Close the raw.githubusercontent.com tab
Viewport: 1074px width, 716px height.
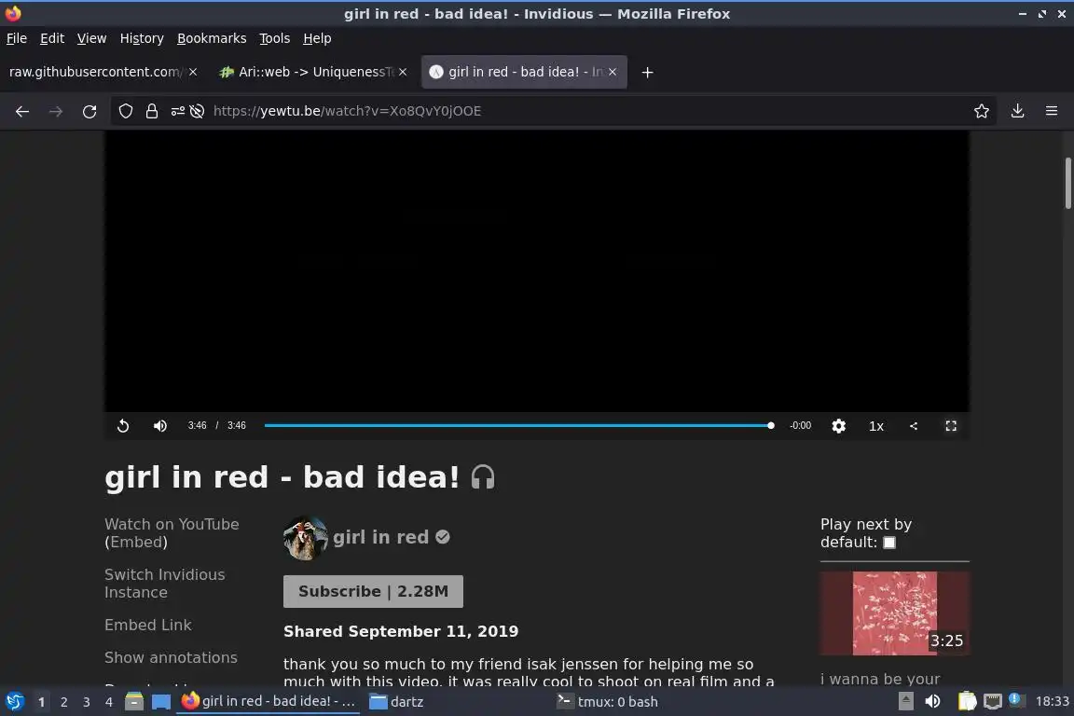[193, 72]
